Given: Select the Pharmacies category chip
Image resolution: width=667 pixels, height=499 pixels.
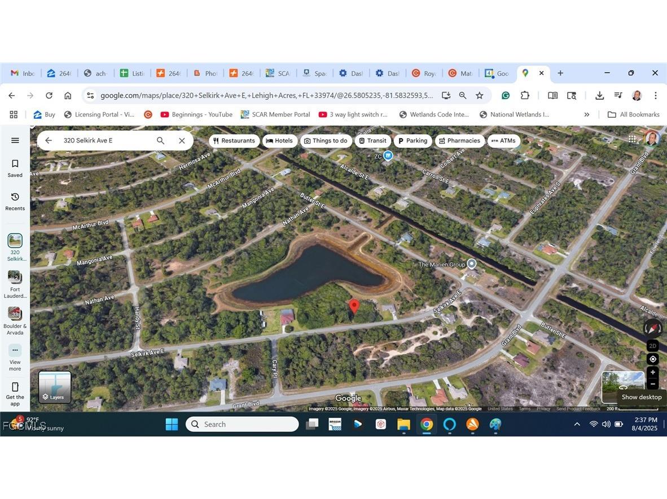Looking at the screenshot, I should tap(459, 141).
